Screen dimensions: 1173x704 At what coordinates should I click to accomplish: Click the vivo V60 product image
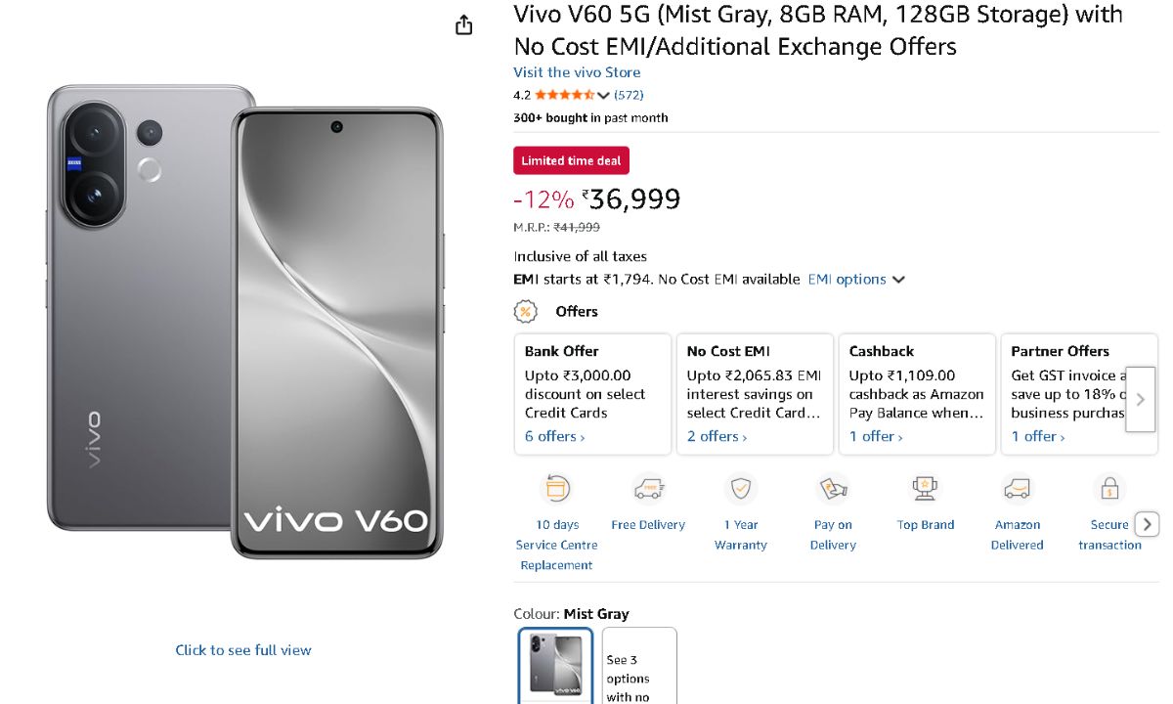[244, 321]
